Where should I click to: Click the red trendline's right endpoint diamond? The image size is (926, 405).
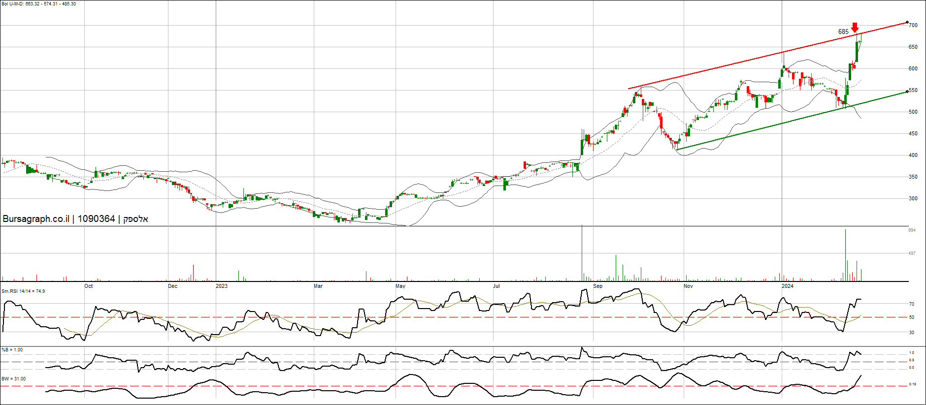click(x=907, y=22)
